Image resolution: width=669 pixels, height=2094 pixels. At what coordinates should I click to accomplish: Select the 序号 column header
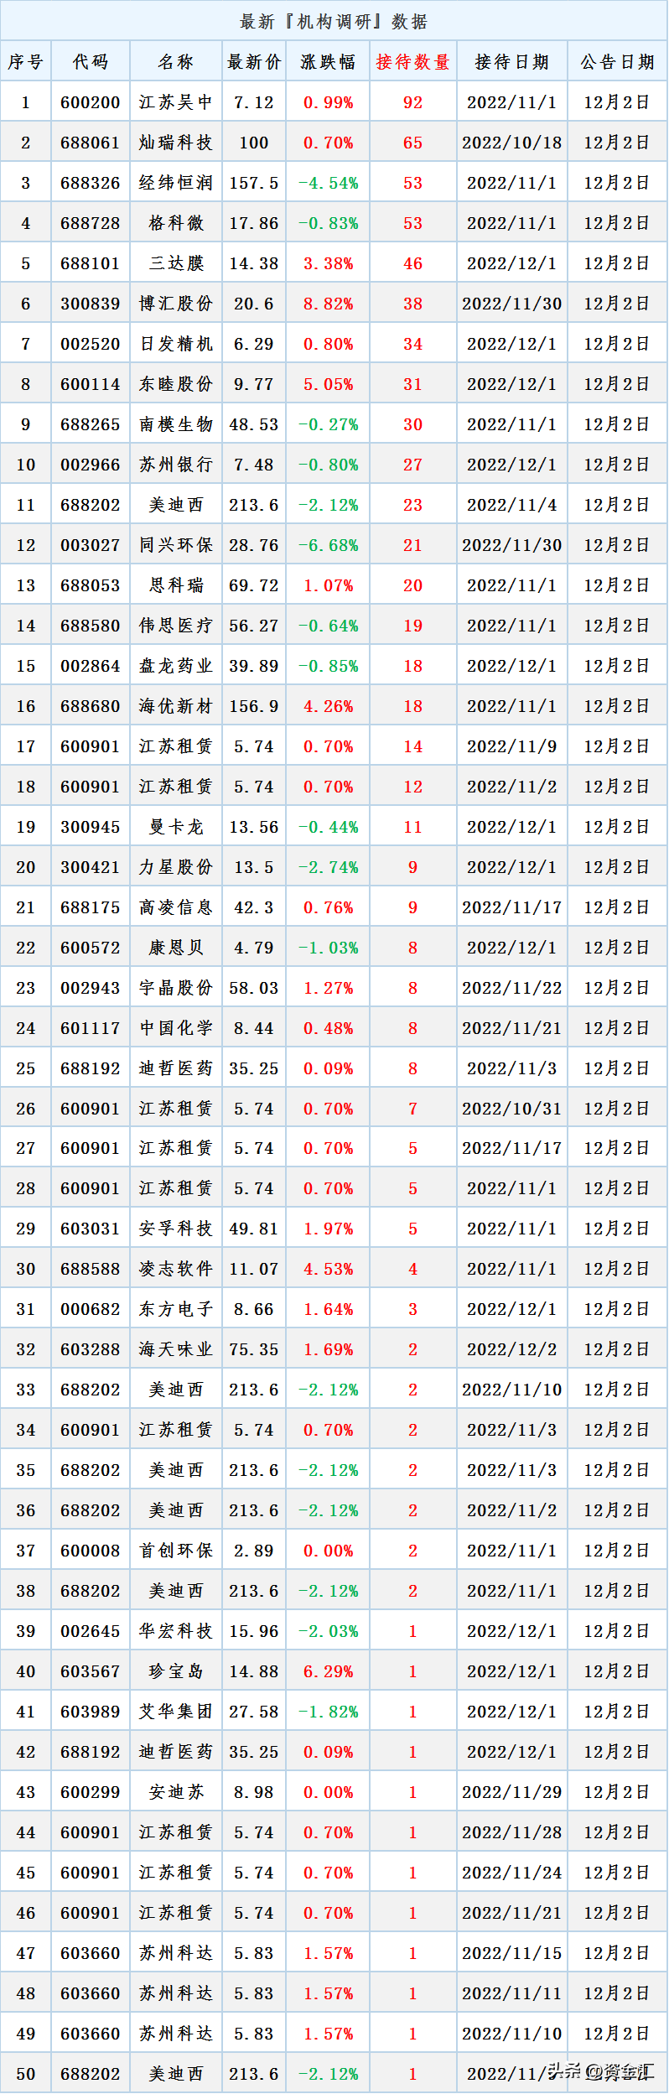26,62
